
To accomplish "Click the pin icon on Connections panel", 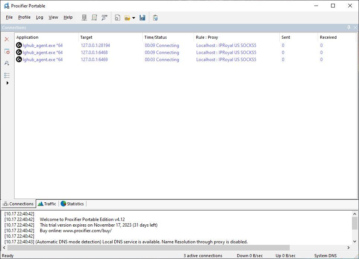I will point(349,28).
